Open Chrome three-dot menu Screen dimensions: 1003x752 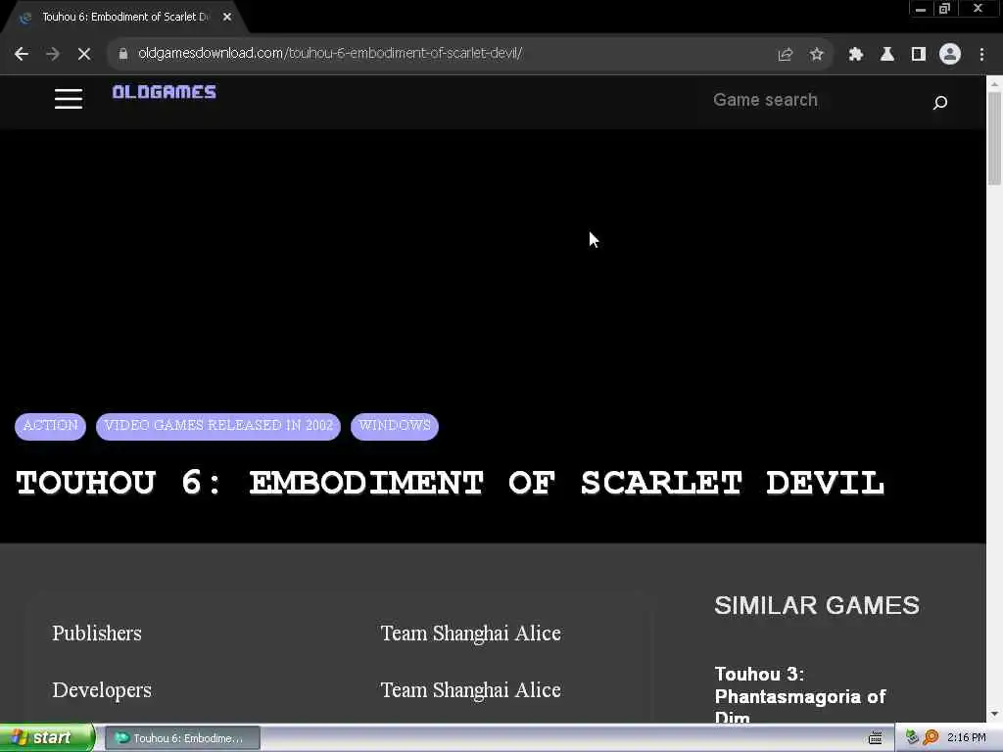(x=981, y=55)
